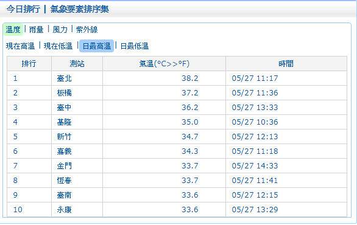
Task: Click the 排行 column header
Action: click(29, 64)
